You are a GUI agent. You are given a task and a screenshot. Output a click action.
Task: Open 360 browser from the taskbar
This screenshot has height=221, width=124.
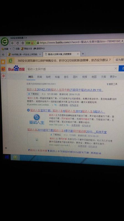pos(15,157)
